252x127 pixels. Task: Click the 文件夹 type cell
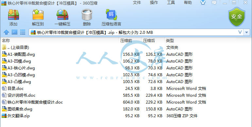[x=172, y=48]
